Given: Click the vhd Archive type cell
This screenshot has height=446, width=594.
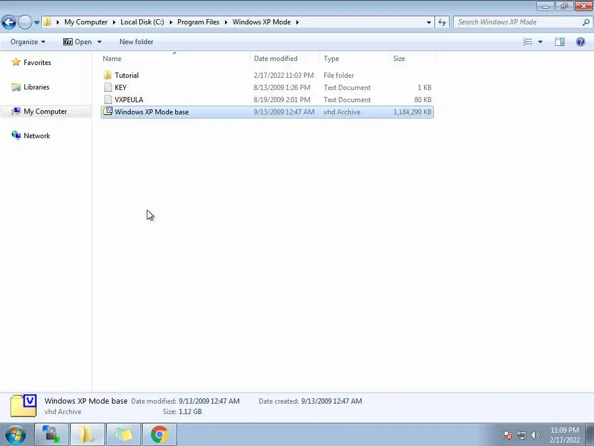Looking at the screenshot, I should pyautogui.click(x=342, y=112).
